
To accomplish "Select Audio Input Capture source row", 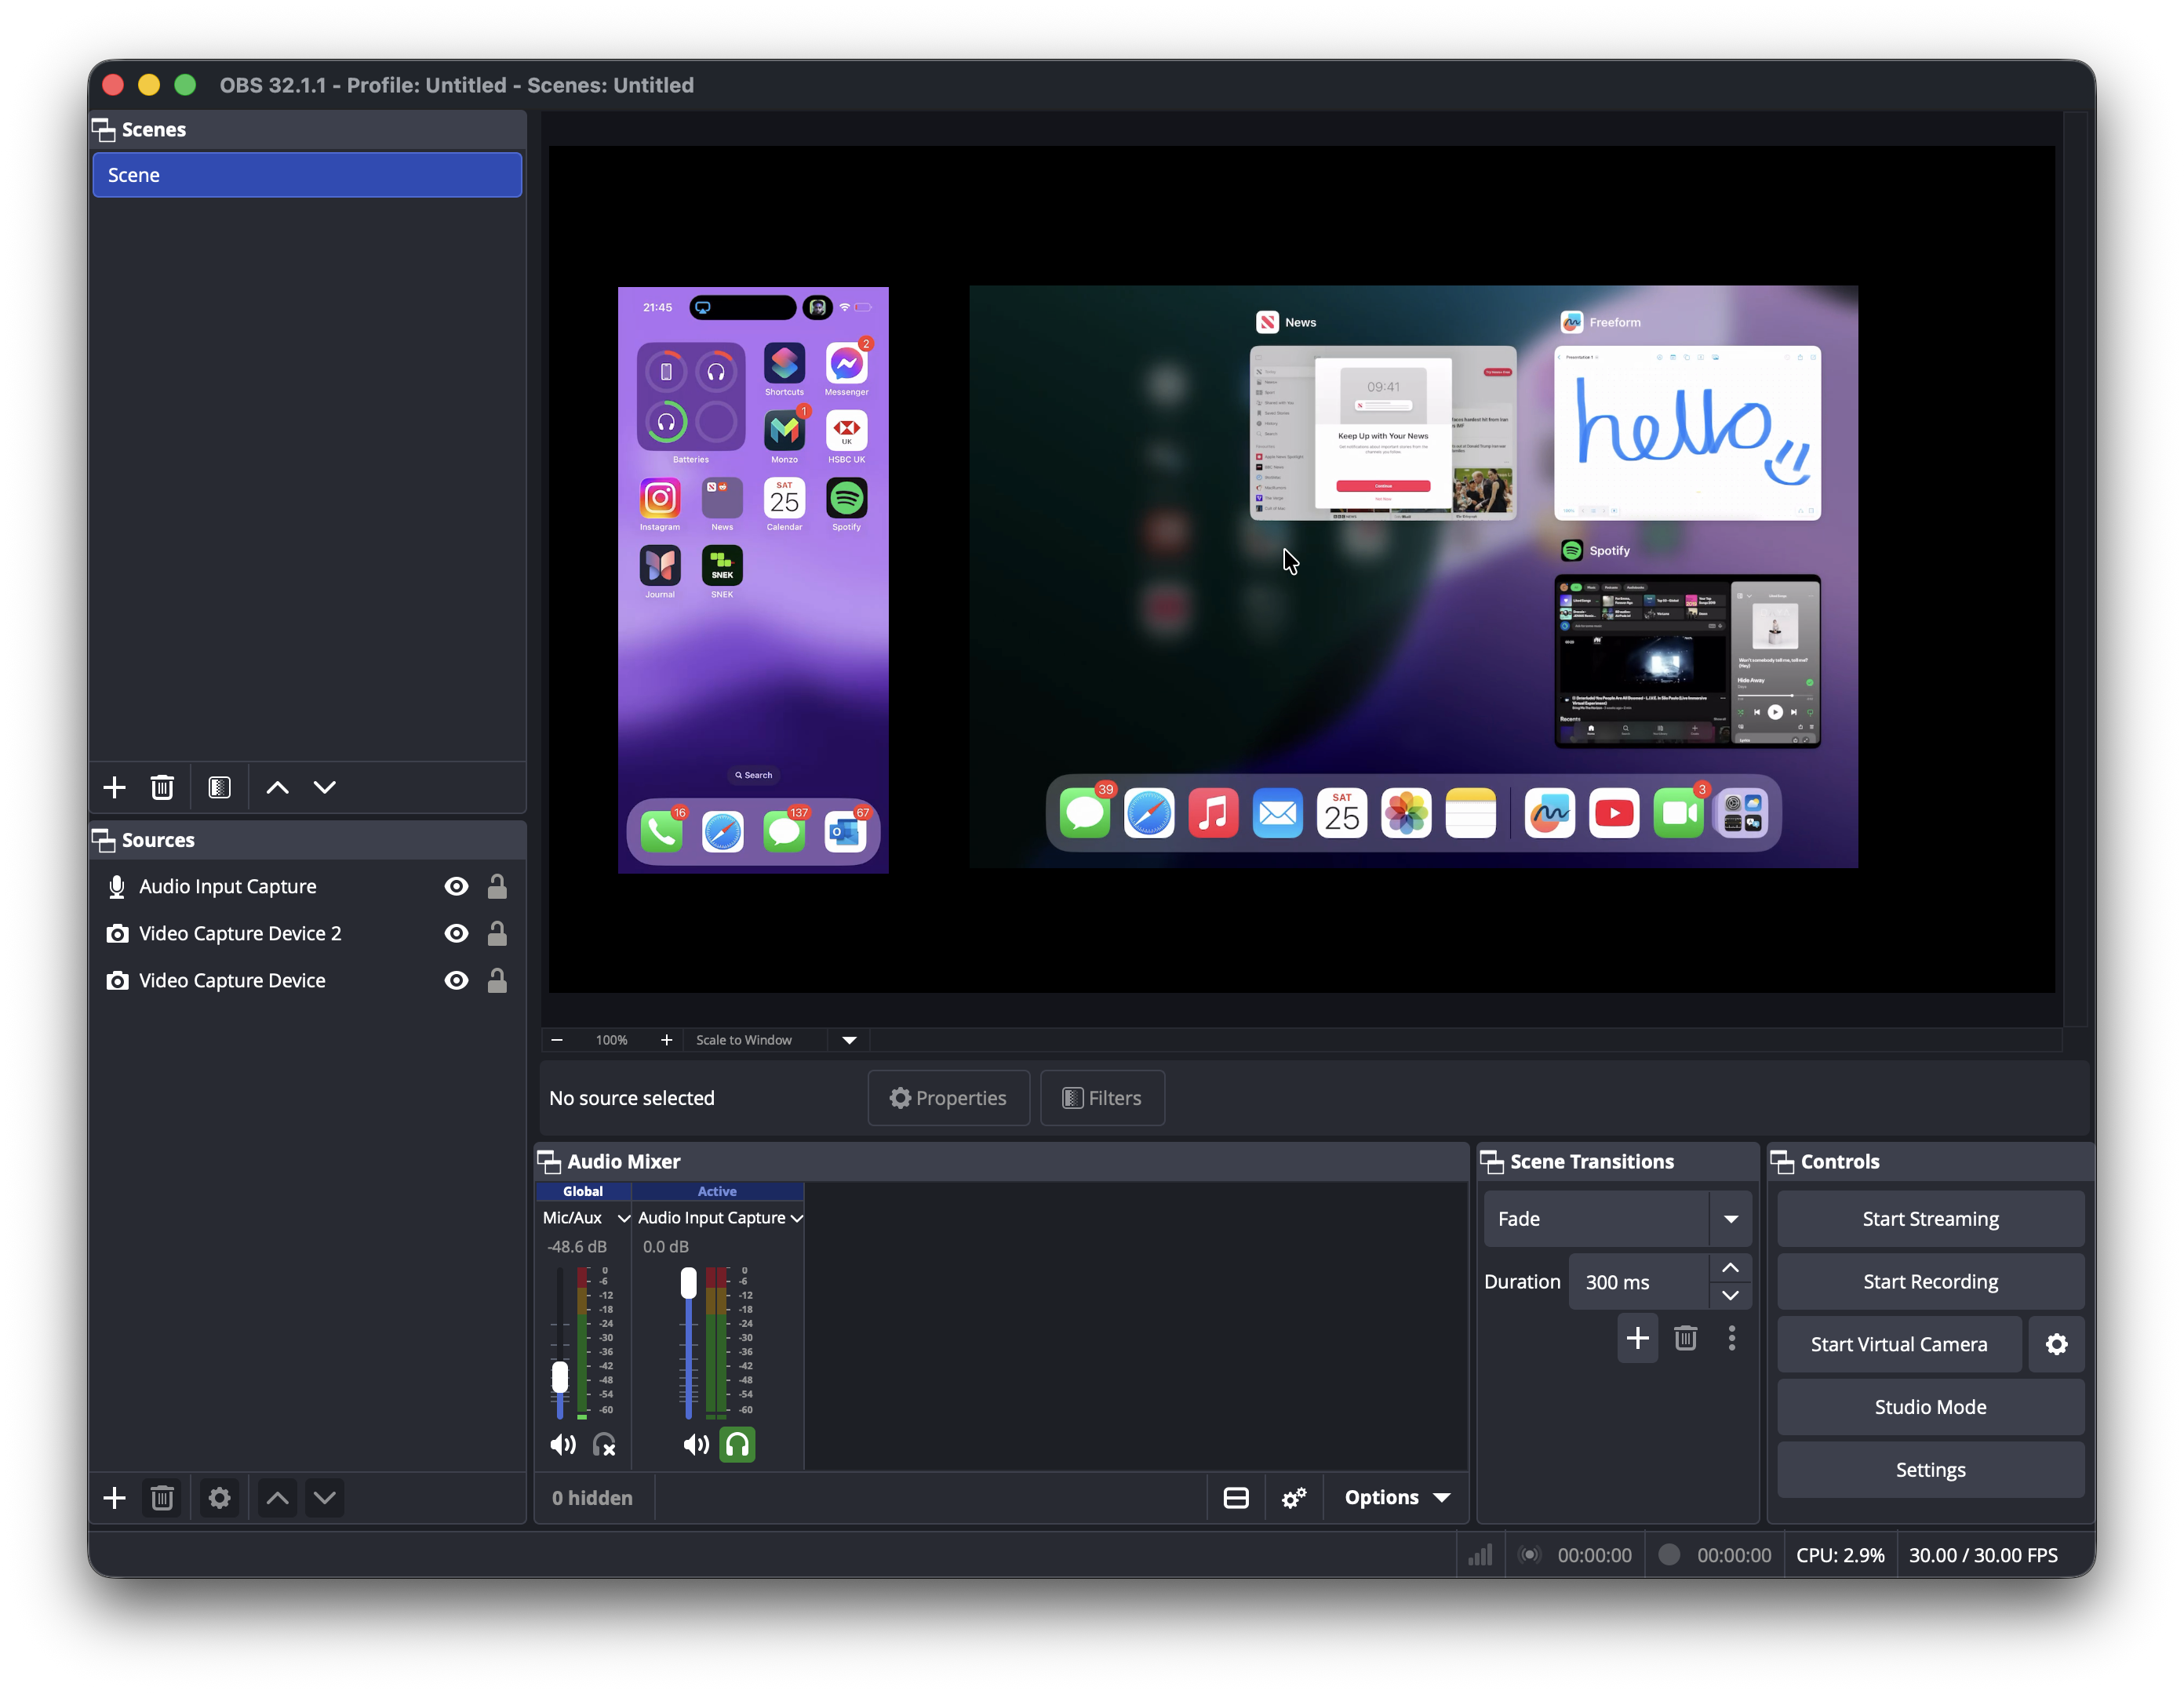I will pyautogui.click(x=307, y=886).
